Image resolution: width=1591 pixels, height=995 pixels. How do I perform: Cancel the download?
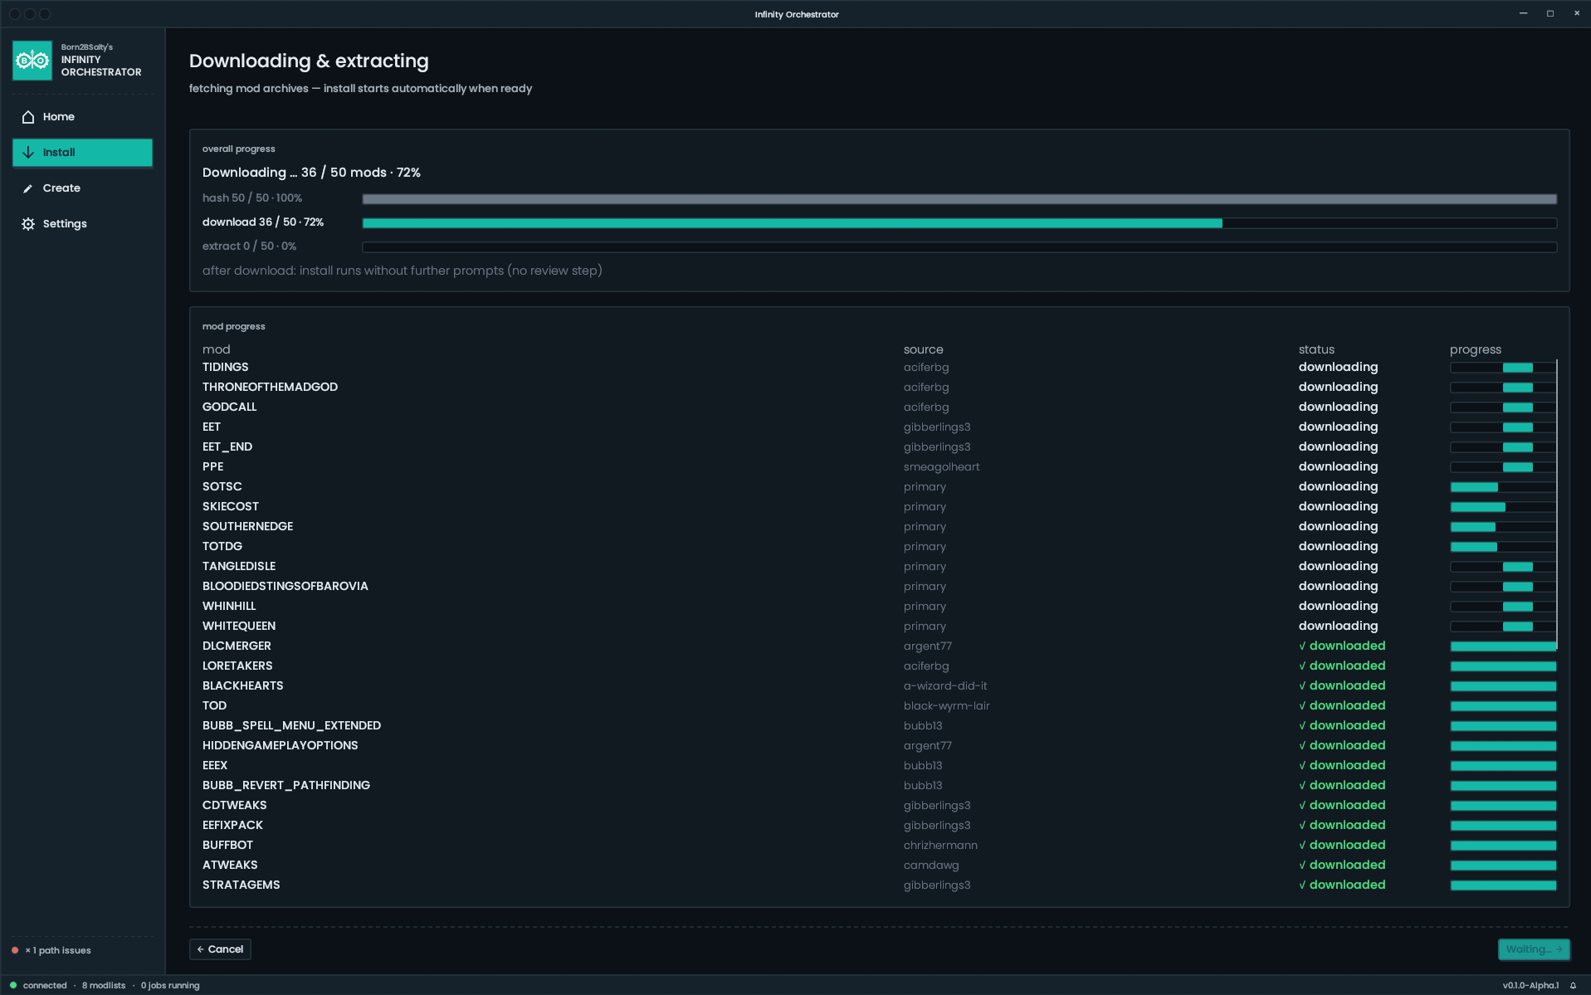click(220, 949)
